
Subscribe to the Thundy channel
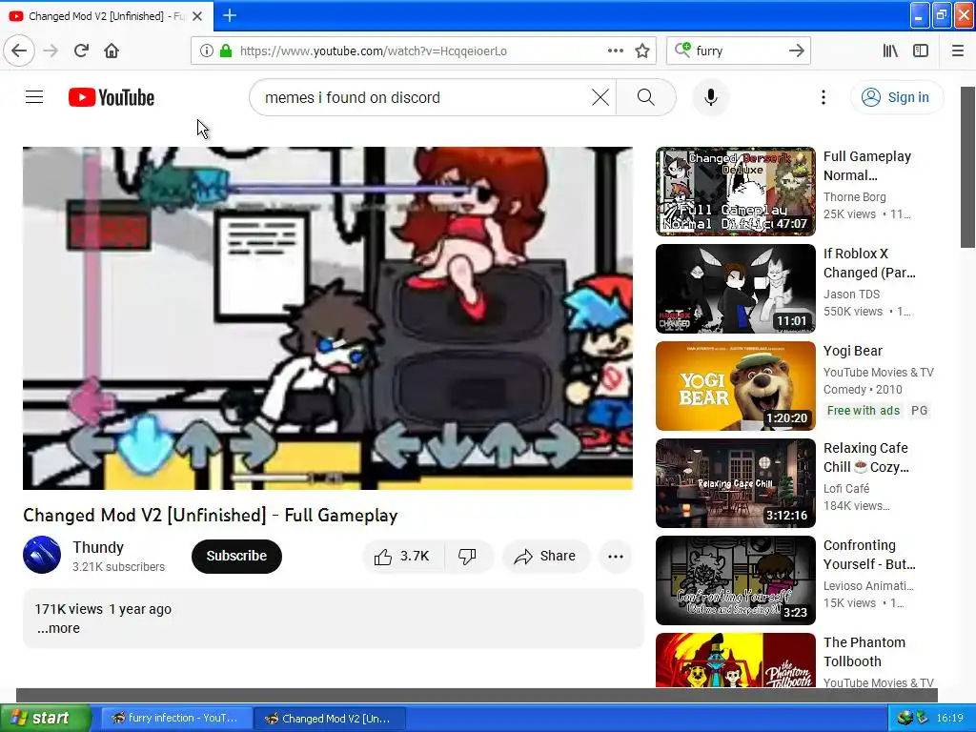(236, 556)
